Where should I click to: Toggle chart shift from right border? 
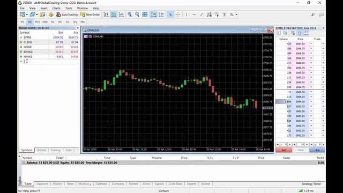(161, 14)
